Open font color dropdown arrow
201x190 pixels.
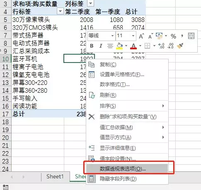(140, 46)
